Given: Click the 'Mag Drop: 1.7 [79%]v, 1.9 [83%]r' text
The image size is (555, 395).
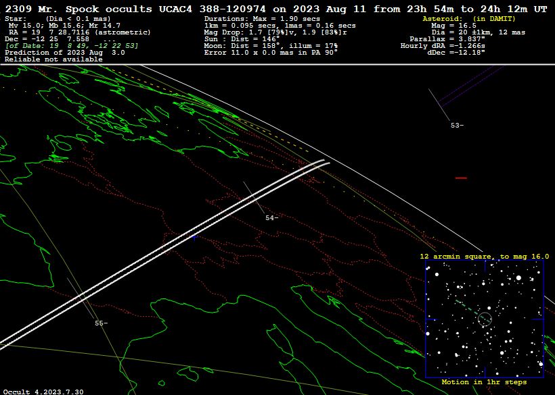Looking at the screenshot, I should (275, 32).
